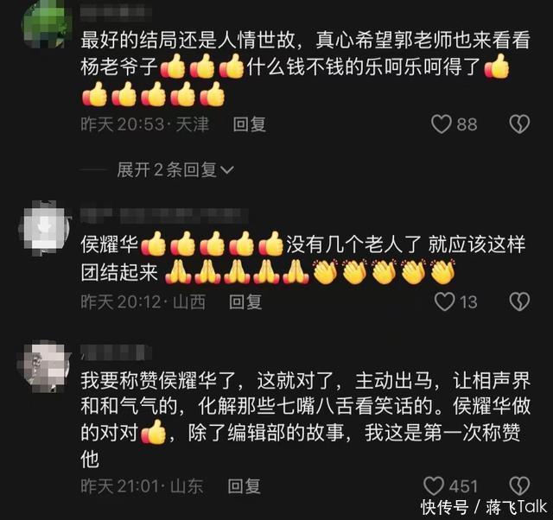Select the comment text starting 最好的结局还是人情世故
553x520 pixels.
pos(305,69)
